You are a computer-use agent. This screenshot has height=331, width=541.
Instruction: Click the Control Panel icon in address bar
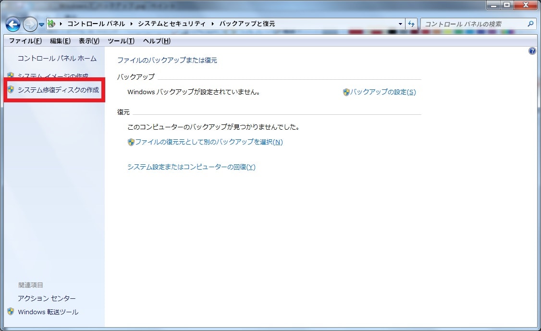point(51,24)
